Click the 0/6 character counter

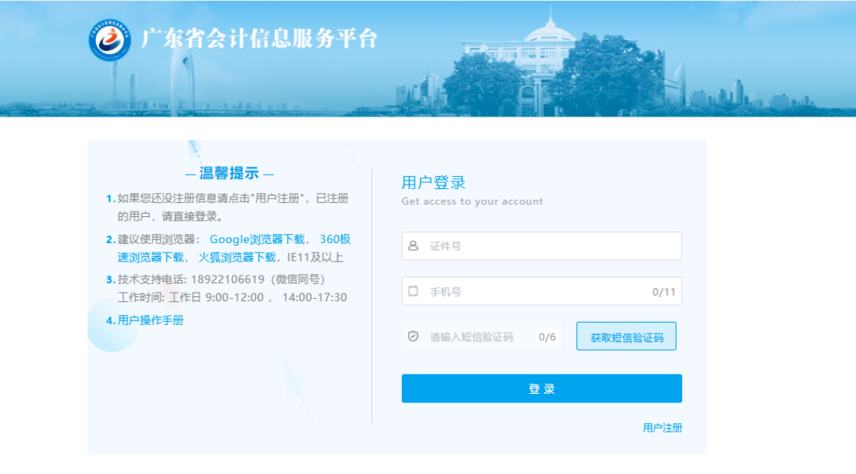click(547, 337)
